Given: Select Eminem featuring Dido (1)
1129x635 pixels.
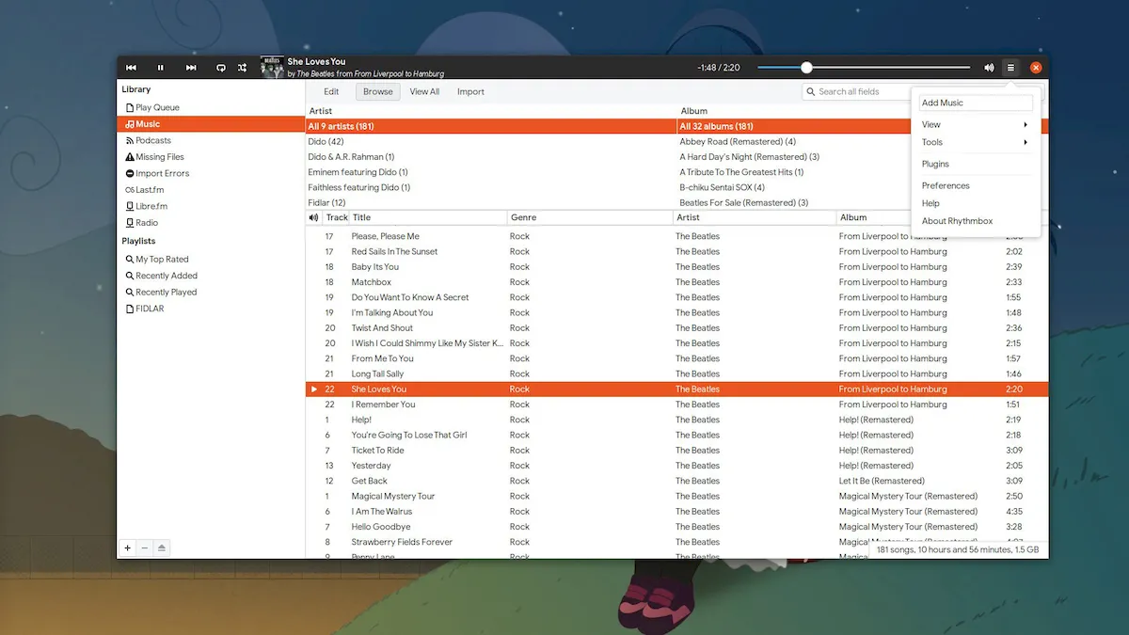Looking at the screenshot, I should click(491, 172).
